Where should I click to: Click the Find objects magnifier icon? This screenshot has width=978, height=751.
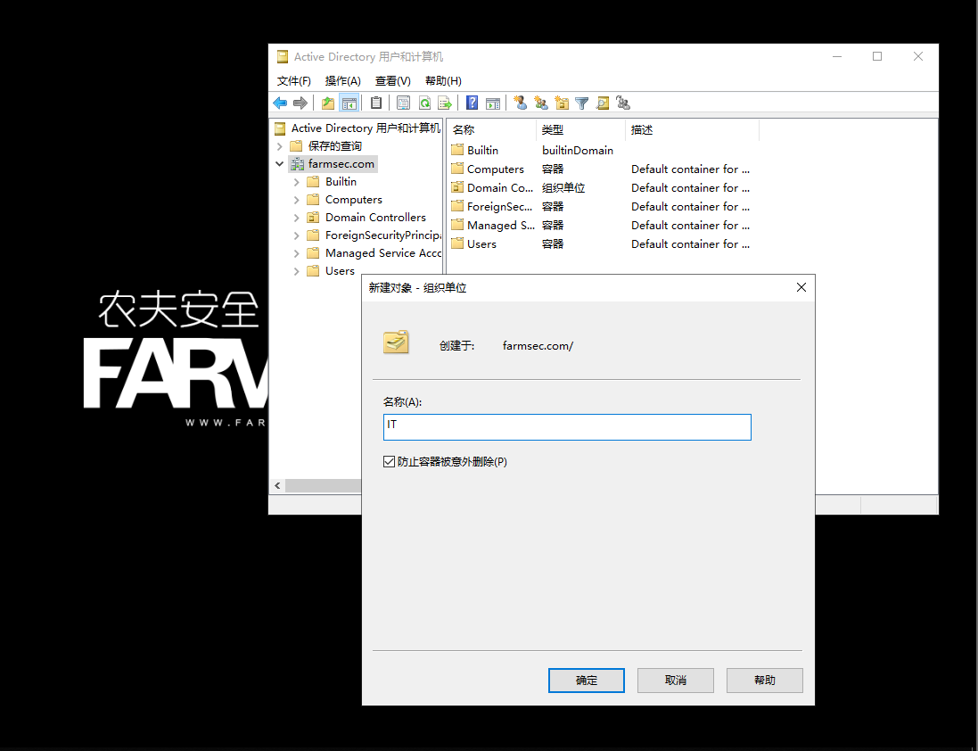(603, 103)
